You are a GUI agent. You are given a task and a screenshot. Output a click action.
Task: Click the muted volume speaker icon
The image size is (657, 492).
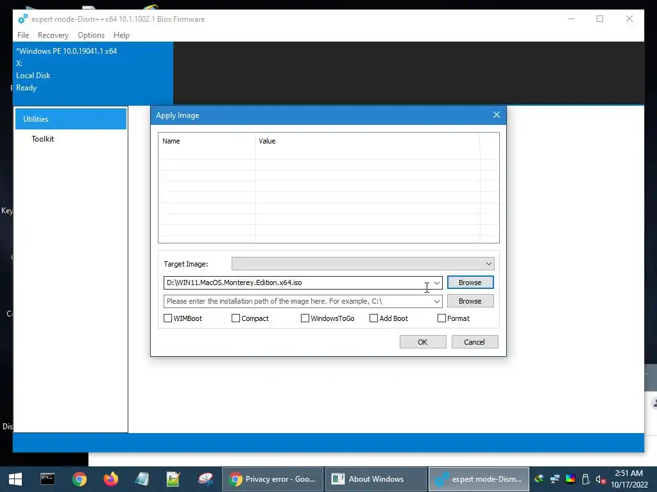601,479
